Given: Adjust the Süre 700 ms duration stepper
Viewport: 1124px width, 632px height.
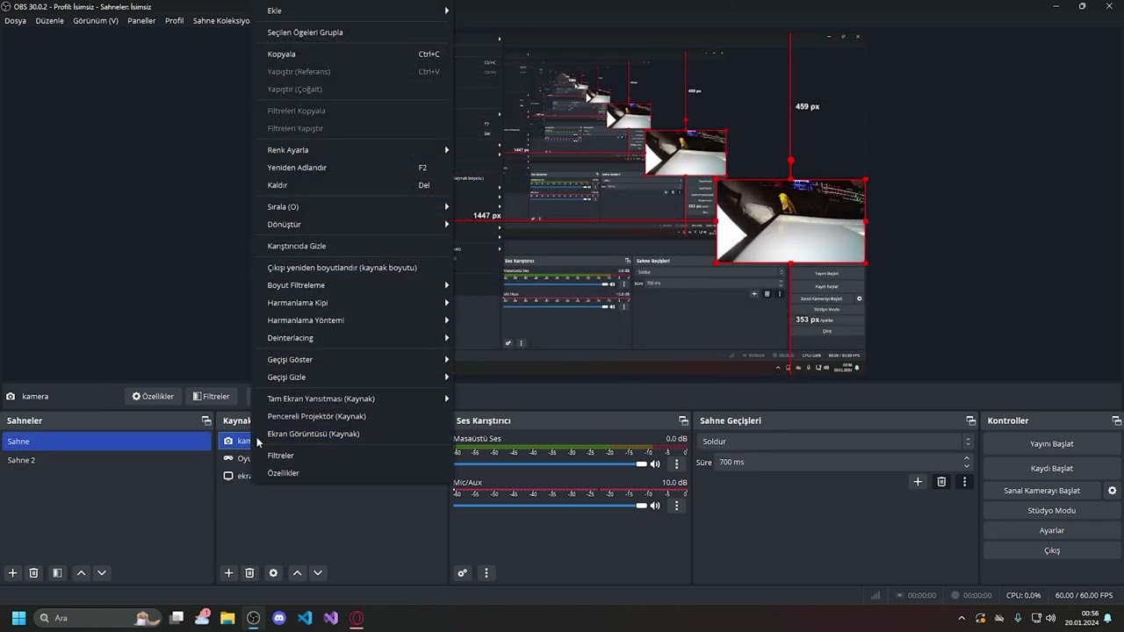Looking at the screenshot, I should (x=967, y=462).
